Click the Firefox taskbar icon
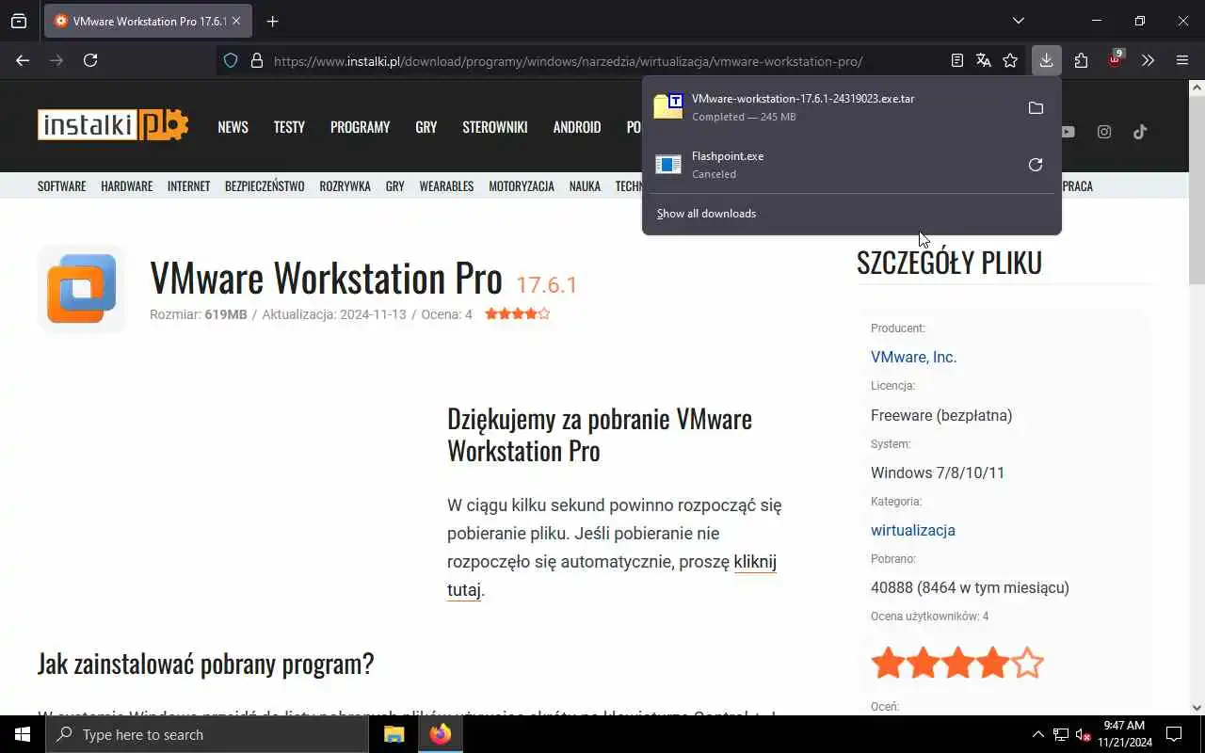 tap(441, 734)
